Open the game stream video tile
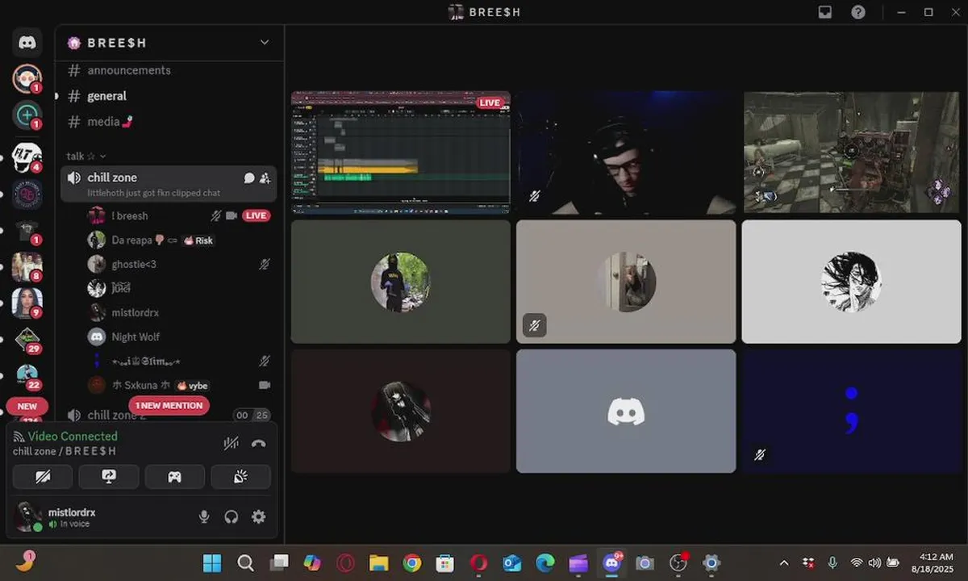The image size is (968, 581). click(x=851, y=153)
